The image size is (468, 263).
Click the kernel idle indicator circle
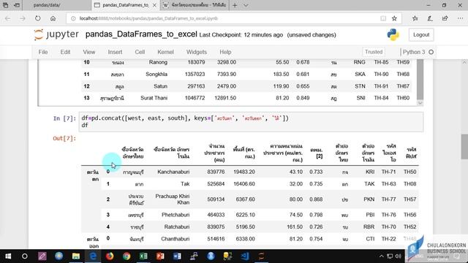[x=431, y=52]
